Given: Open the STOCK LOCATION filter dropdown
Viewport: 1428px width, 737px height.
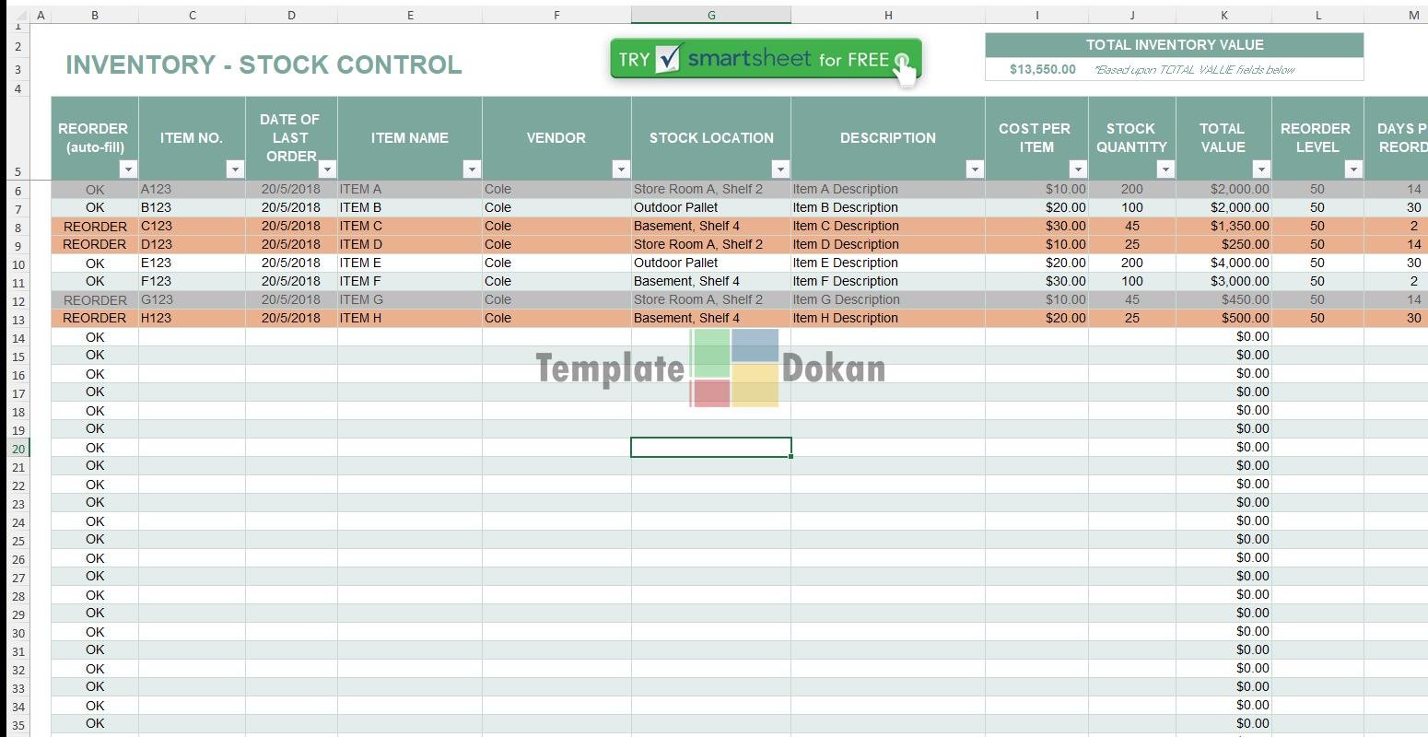Looking at the screenshot, I should point(780,170).
